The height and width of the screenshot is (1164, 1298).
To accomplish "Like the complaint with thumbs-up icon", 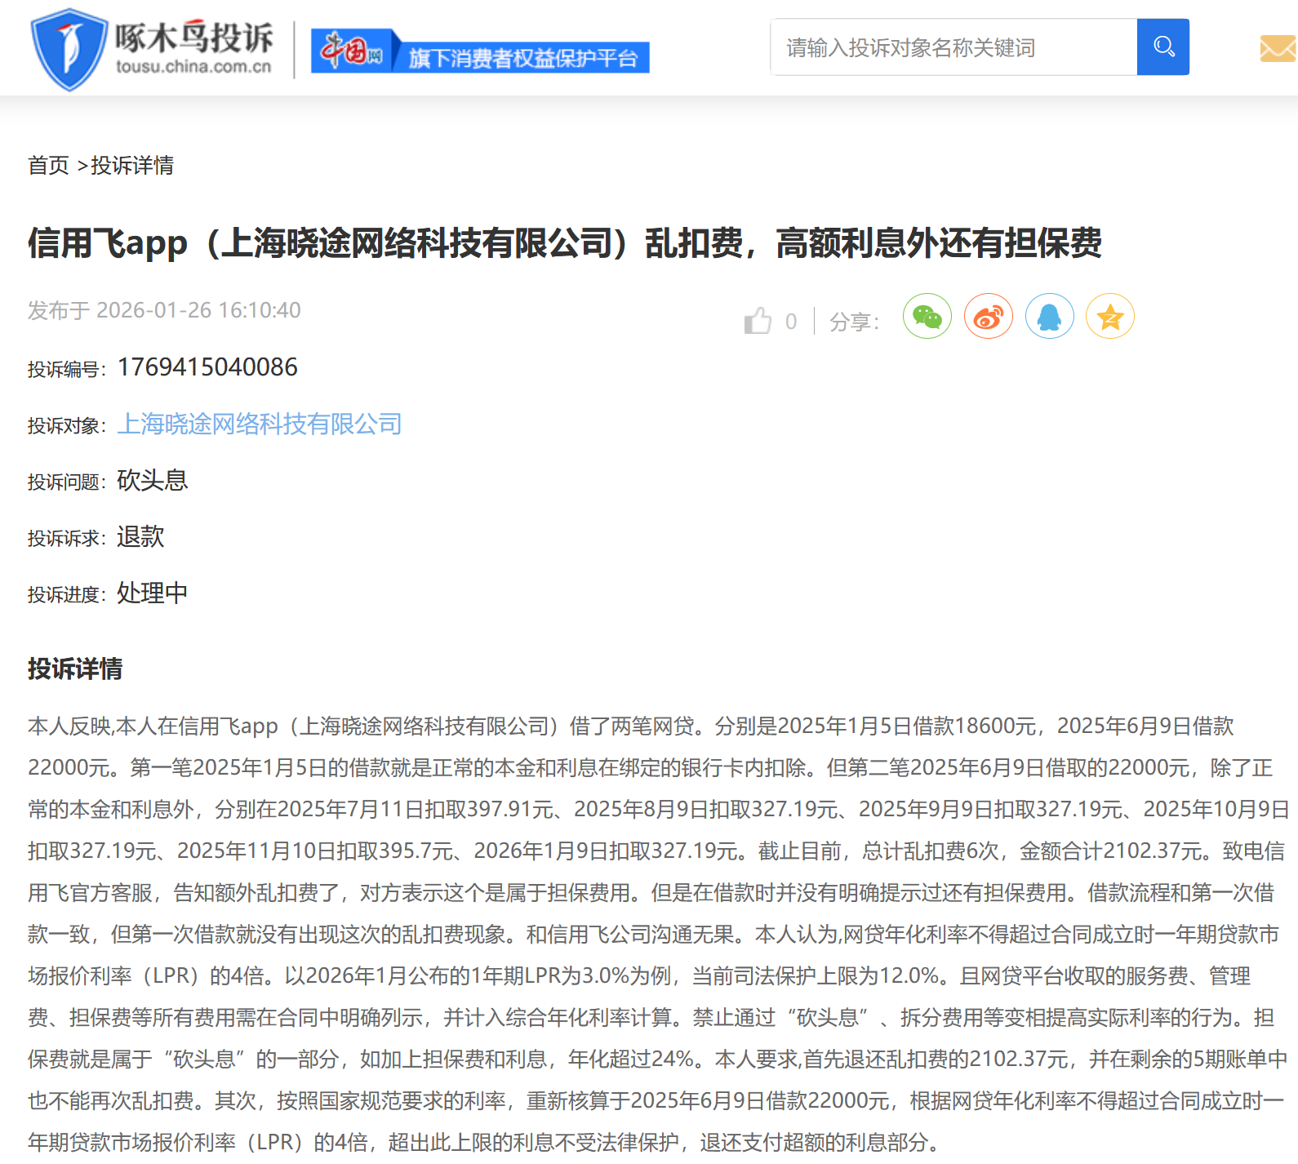I will [x=758, y=321].
